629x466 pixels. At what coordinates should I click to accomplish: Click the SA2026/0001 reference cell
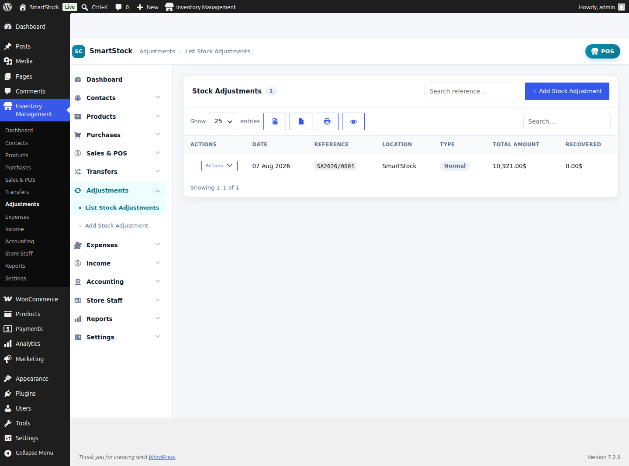(x=335, y=166)
